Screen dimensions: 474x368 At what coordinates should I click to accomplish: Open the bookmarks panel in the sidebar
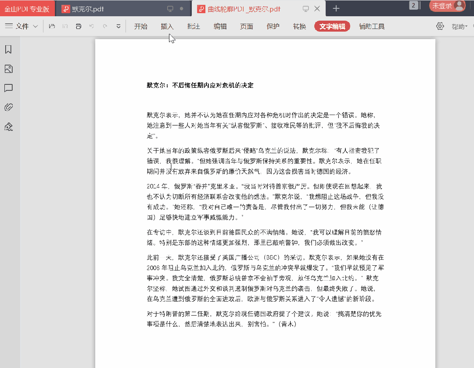click(x=8, y=50)
